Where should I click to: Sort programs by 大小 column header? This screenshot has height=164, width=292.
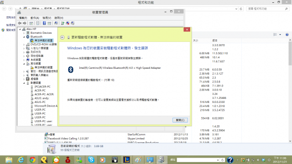point(196,41)
